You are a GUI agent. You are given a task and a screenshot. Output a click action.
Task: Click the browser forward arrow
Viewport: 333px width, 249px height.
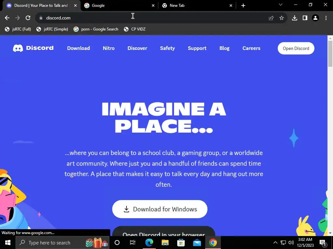[18, 18]
